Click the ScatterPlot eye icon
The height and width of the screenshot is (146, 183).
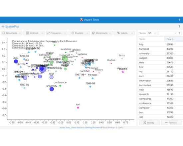3,27
